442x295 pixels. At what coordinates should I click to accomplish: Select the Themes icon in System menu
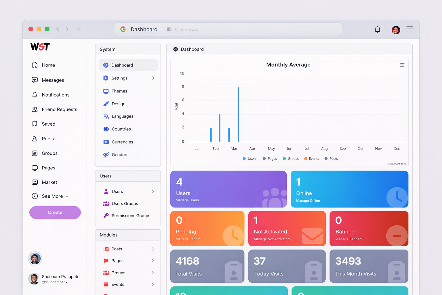click(106, 91)
